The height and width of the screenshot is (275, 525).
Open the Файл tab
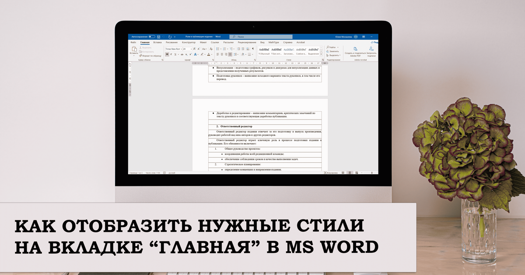coord(133,42)
